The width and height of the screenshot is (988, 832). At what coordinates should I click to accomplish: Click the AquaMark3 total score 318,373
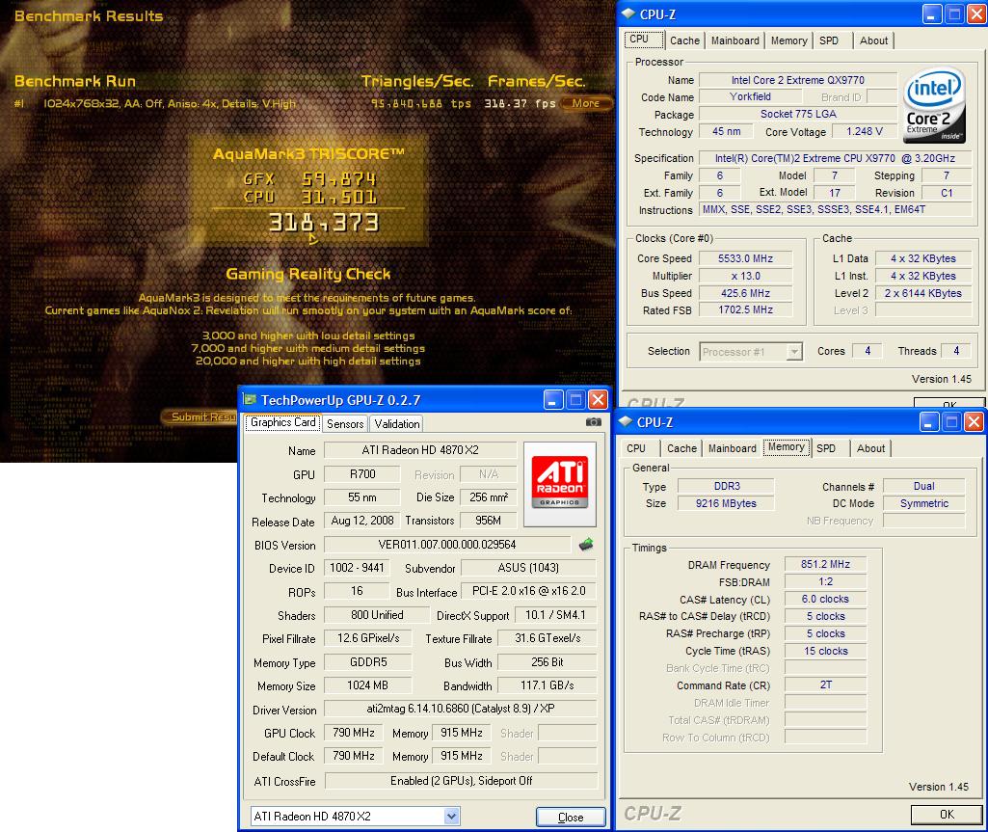click(323, 223)
